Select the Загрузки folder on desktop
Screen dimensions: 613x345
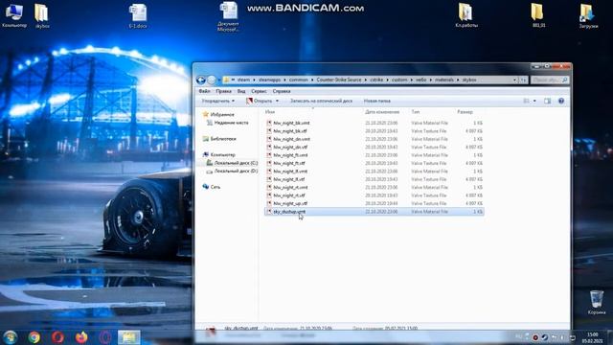588,16
